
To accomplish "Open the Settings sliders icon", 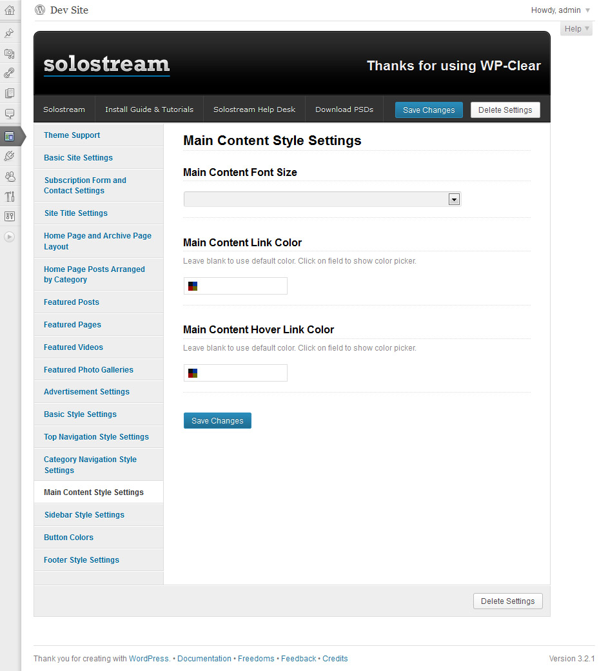I will (10, 217).
